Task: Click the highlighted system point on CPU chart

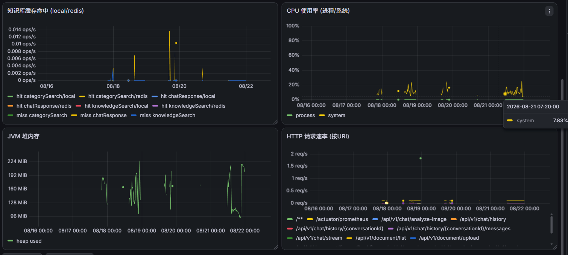Action: (x=505, y=94)
